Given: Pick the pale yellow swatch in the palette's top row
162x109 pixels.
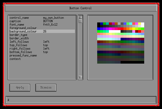Looking at the screenshot, I should tap(140, 23).
